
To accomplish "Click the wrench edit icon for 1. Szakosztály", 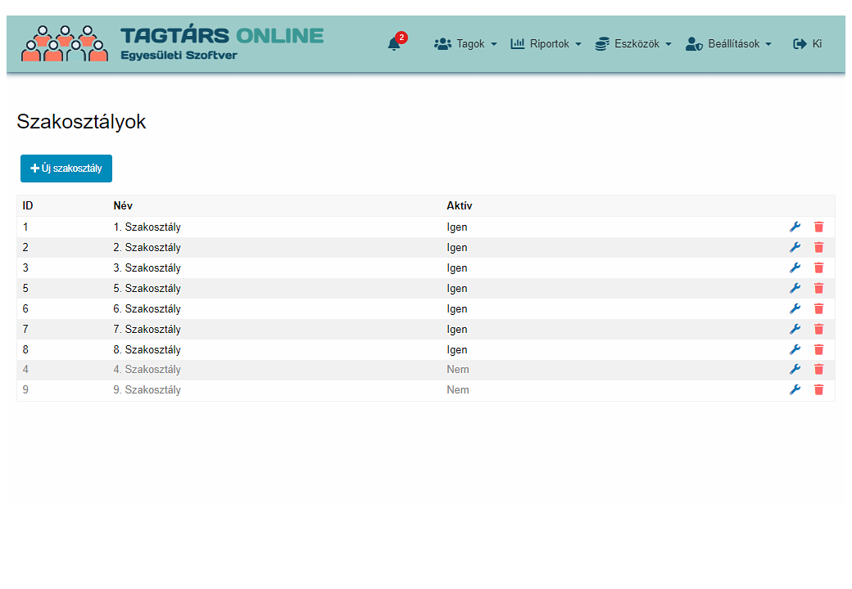I will click(x=795, y=227).
